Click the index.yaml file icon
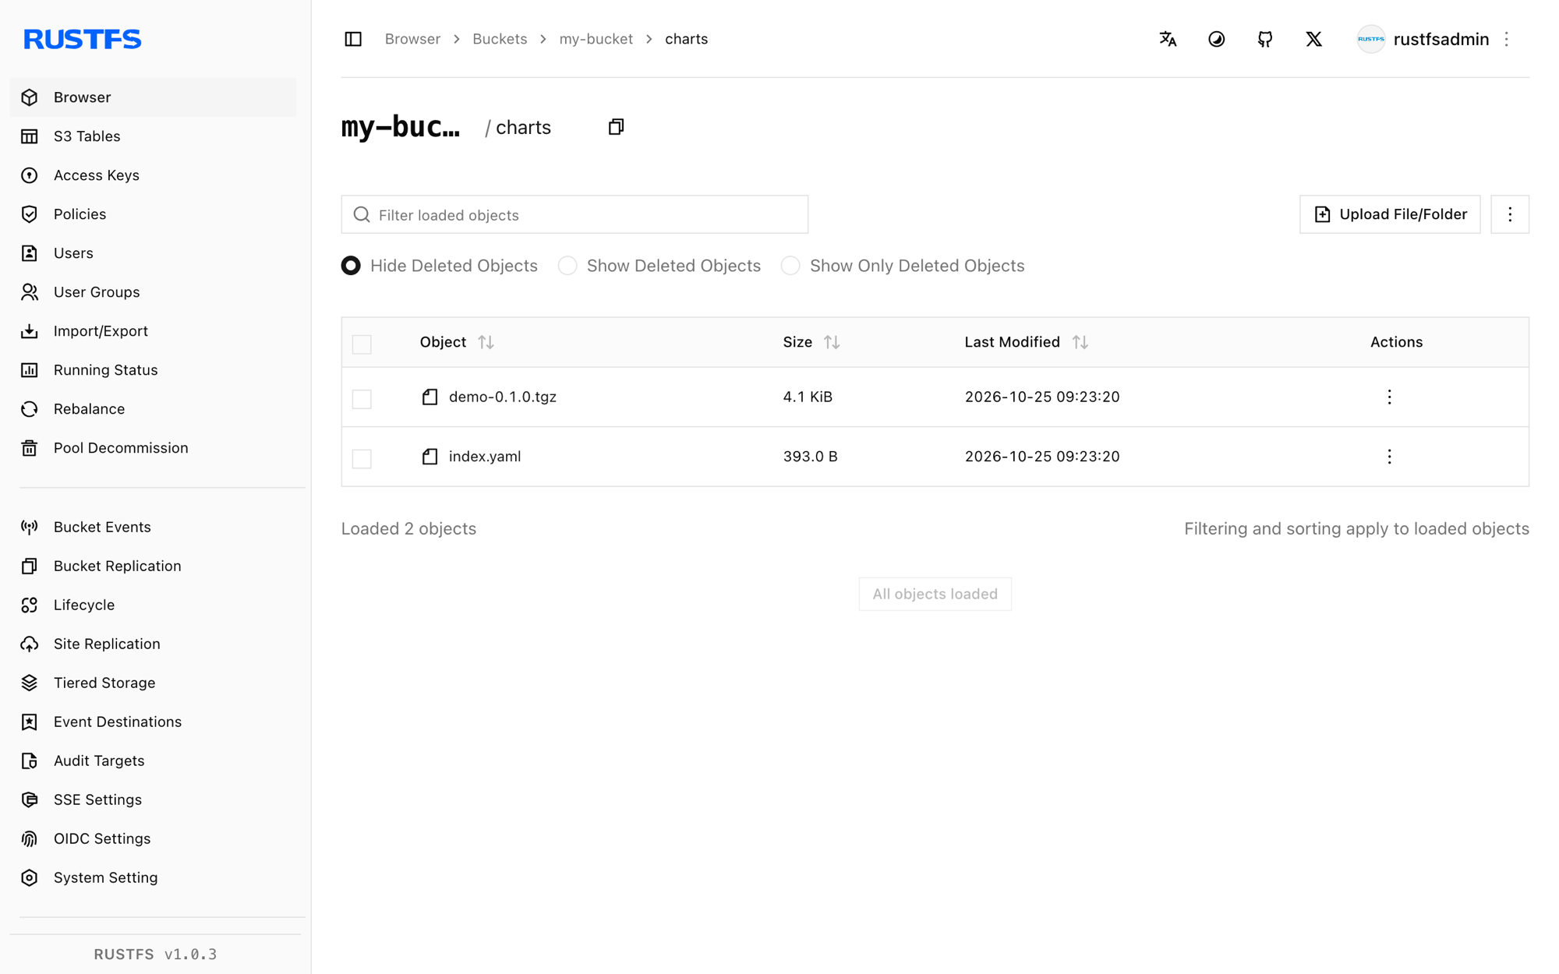 (x=430, y=457)
